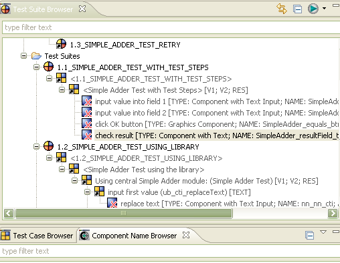Viewport: 340px width, 263px height.
Task: Select the 'input value into field 2' step text
Action: 131,113
